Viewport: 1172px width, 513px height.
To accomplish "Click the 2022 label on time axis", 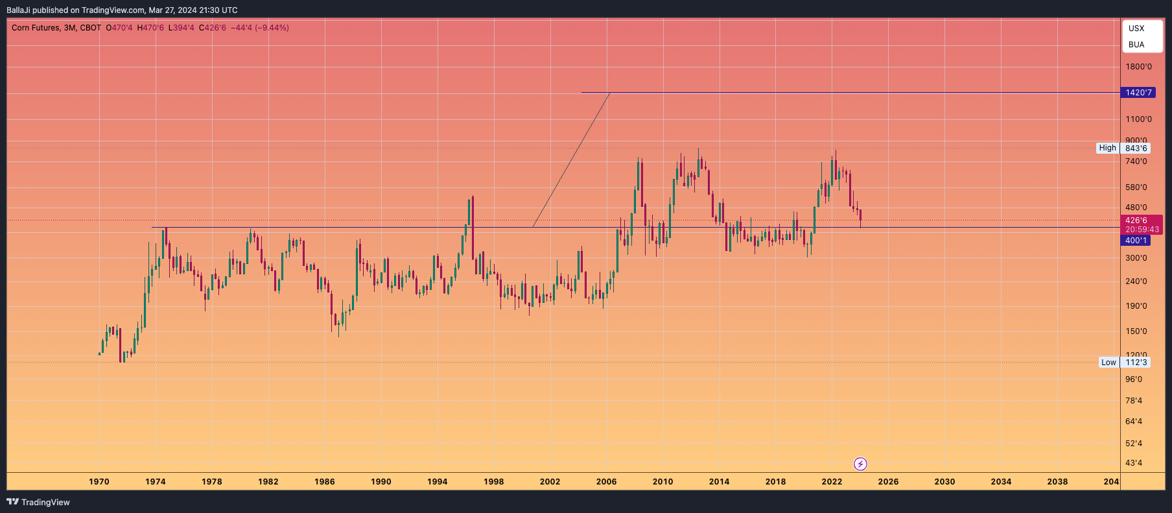I will pos(832,481).
